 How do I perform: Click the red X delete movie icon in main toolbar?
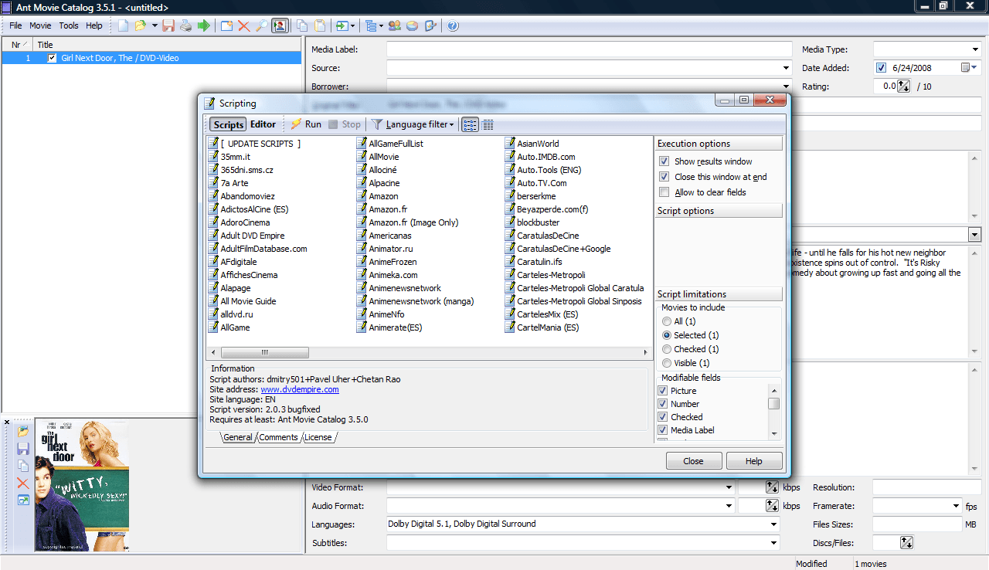point(244,25)
